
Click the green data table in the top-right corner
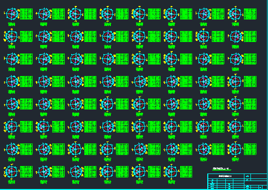250,14
